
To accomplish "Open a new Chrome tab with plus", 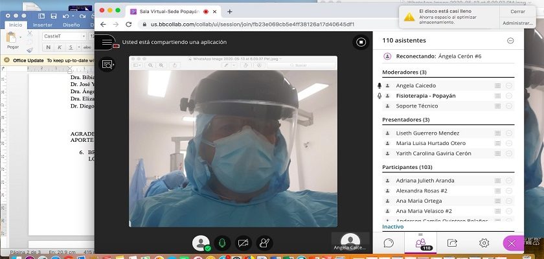I will click(x=229, y=12).
